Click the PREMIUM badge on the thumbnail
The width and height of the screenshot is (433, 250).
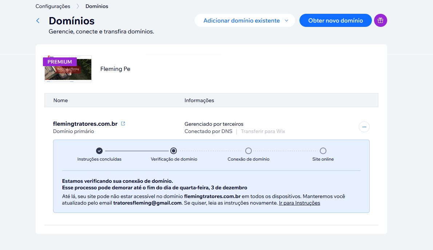60,62
